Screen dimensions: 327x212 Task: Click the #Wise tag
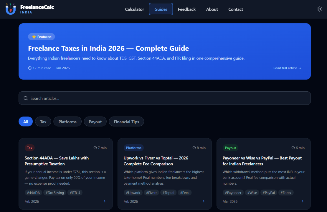252,193
